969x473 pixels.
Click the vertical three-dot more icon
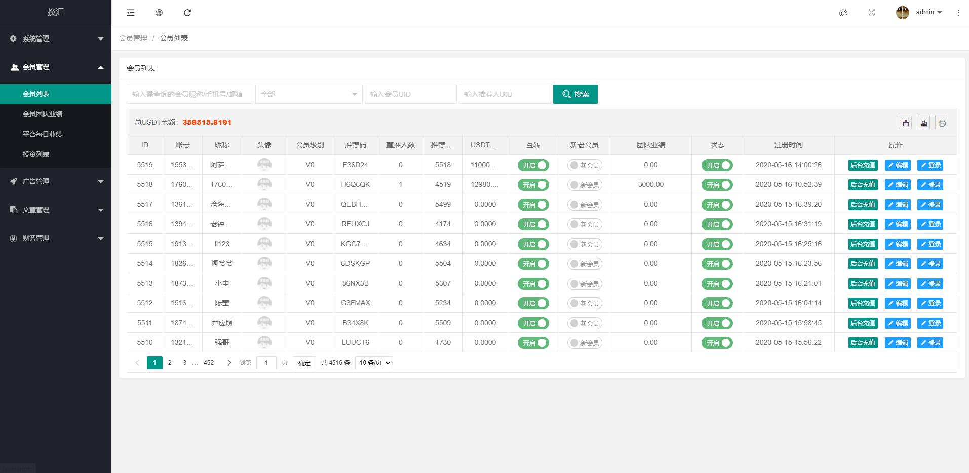pos(958,13)
